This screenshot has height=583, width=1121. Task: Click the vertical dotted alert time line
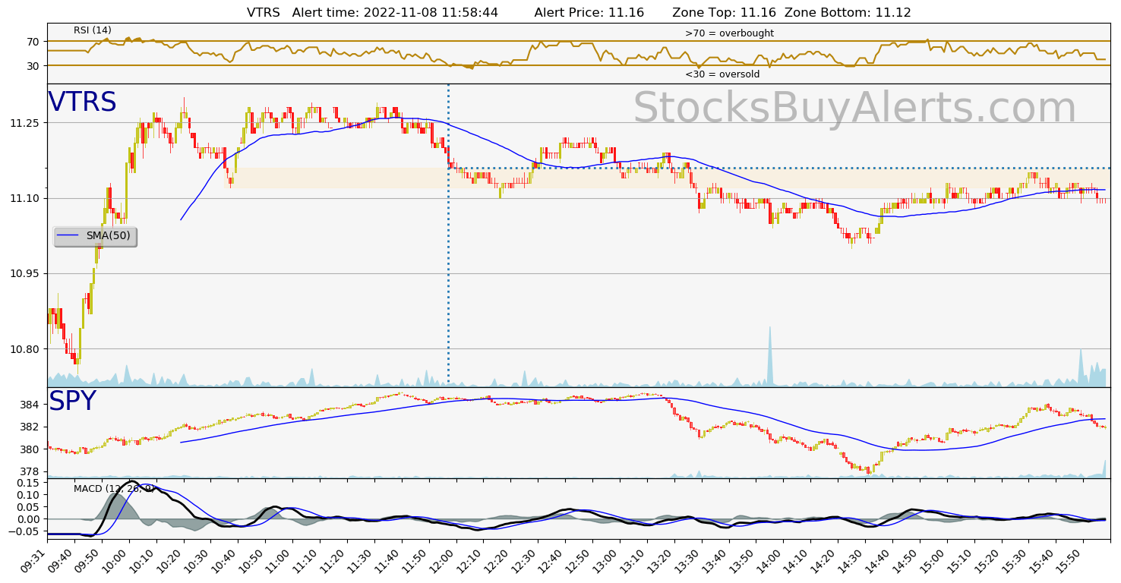point(448,234)
